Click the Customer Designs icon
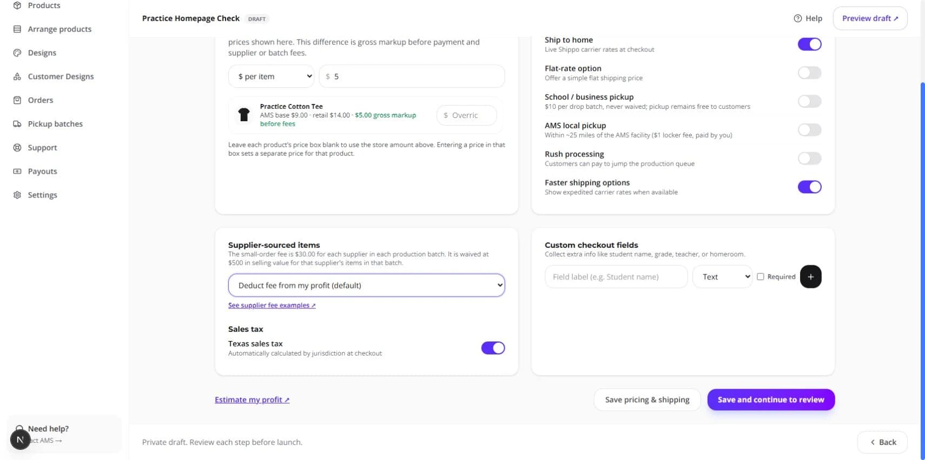The height and width of the screenshot is (460, 925). click(17, 76)
